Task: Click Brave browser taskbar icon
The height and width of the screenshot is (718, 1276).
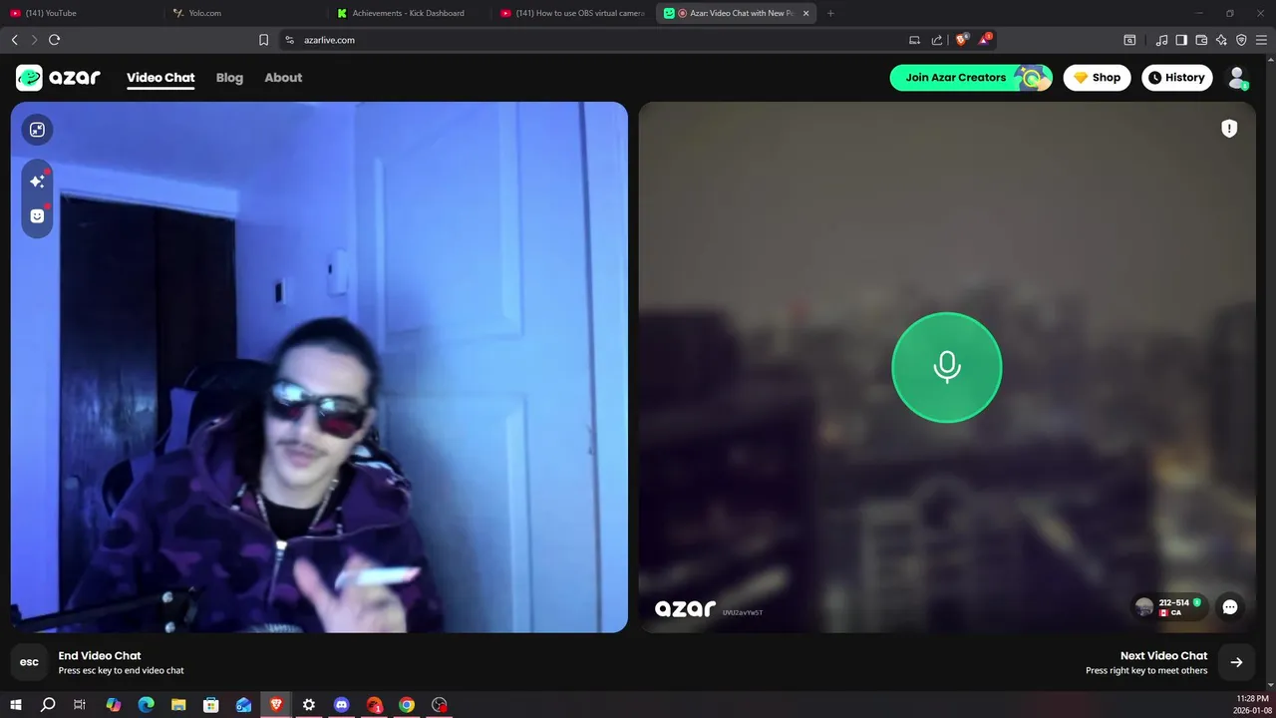Action: tap(276, 705)
